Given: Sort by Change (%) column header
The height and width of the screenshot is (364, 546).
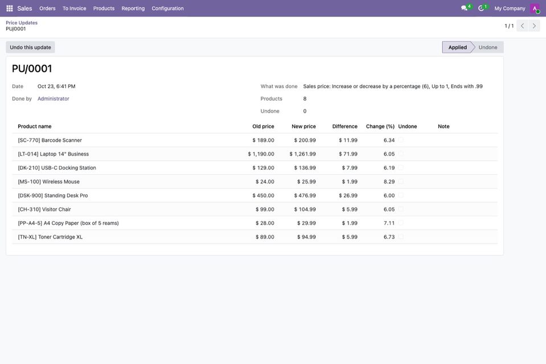Looking at the screenshot, I should [380, 126].
